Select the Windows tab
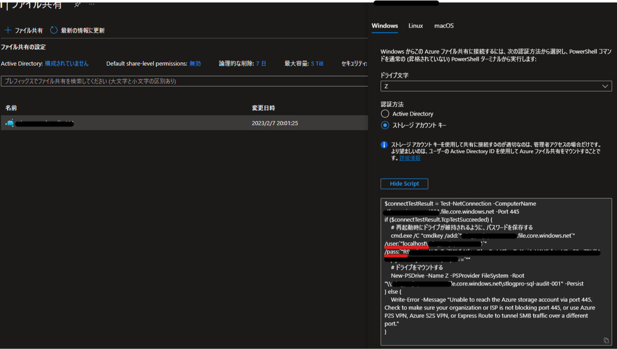Viewport: 617px width, 349px height. pyautogui.click(x=385, y=26)
